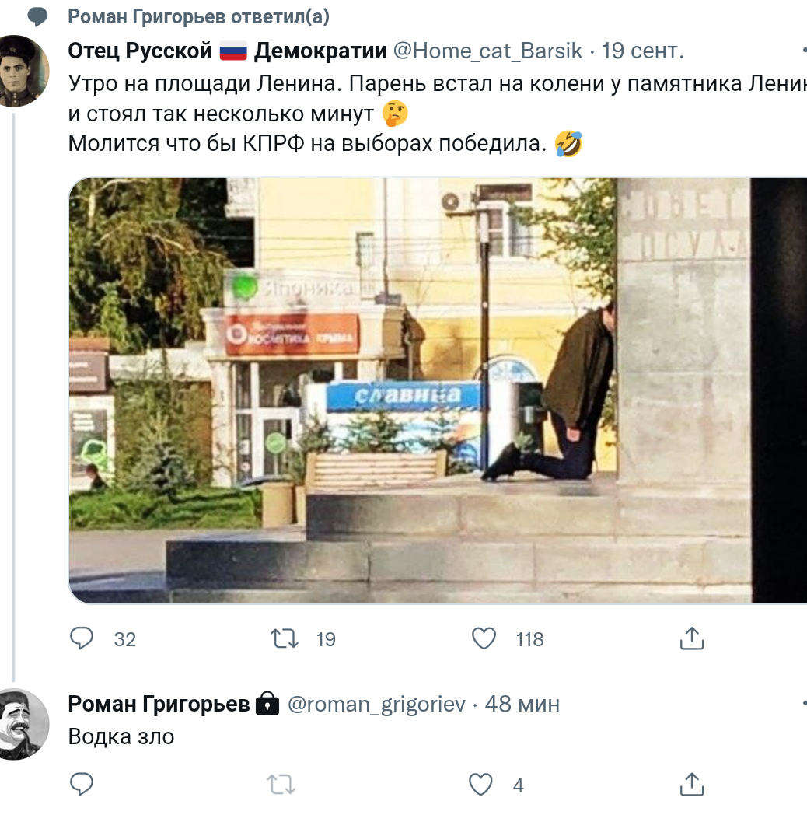
Task: Open the reply's 48 мин timestamp
Action: click(522, 705)
